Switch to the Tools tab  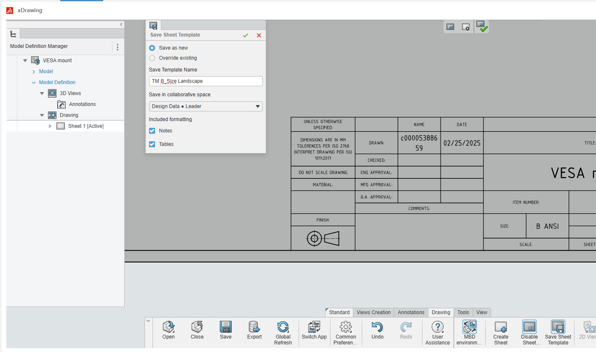(463, 312)
